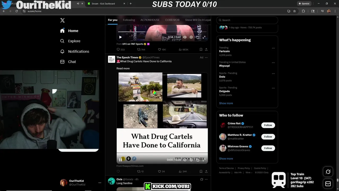Open Notifications in the sidebar

[x=75, y=51]
